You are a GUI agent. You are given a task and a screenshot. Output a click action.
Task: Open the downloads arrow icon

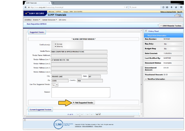point(172,7)
